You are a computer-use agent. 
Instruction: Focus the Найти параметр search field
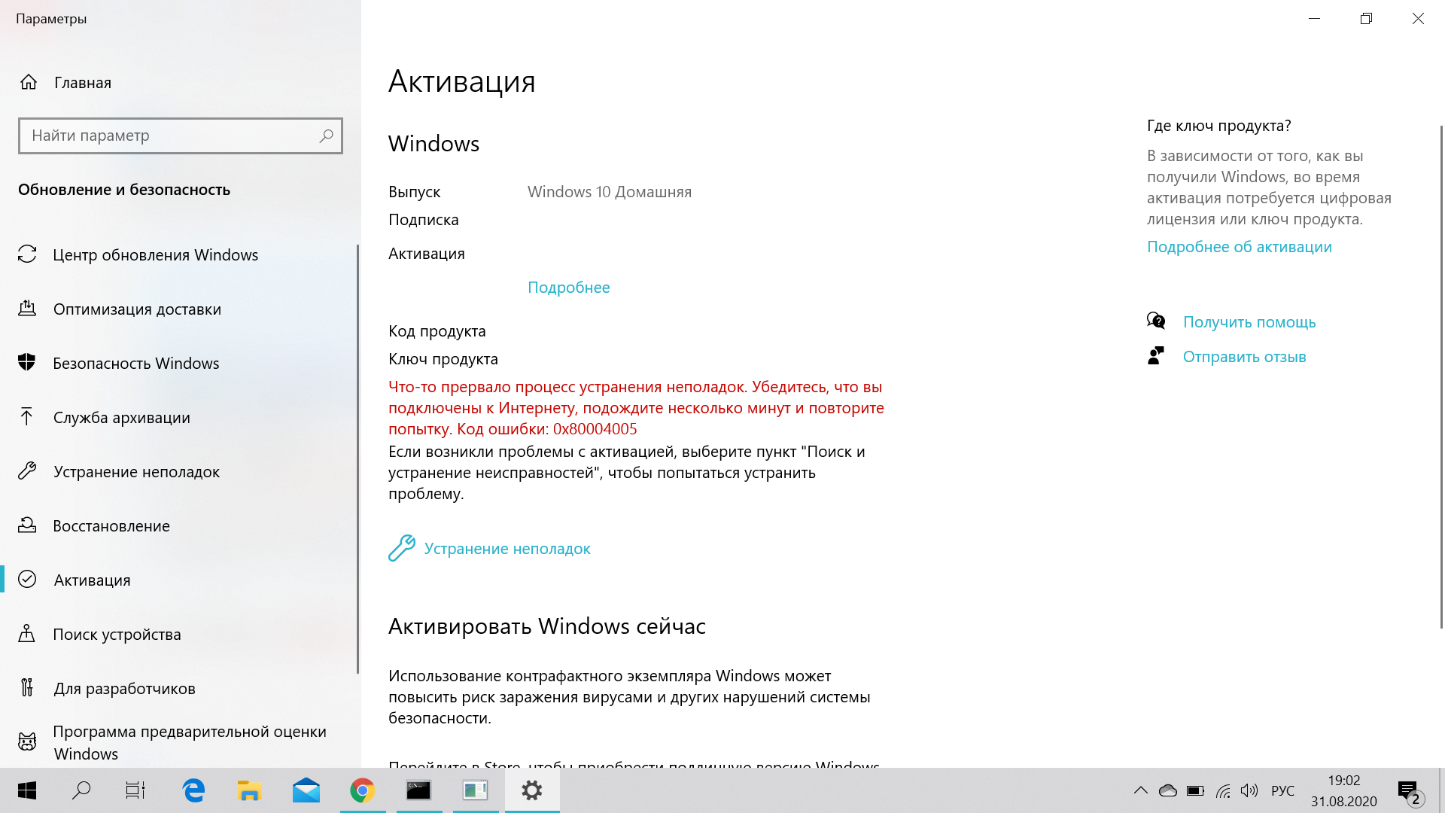pos(181,135)
